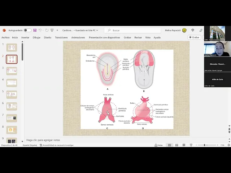Select slide 3 thumbnail
This screenshot has width=231, height=173.
click(x=12, y=71)
